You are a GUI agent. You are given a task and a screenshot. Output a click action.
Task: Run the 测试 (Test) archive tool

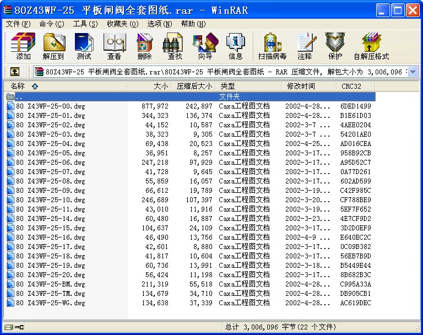click(84, 46)
